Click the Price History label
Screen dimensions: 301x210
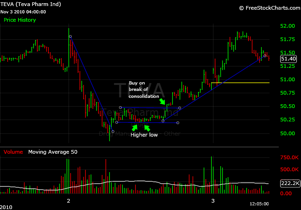[20, 20]
